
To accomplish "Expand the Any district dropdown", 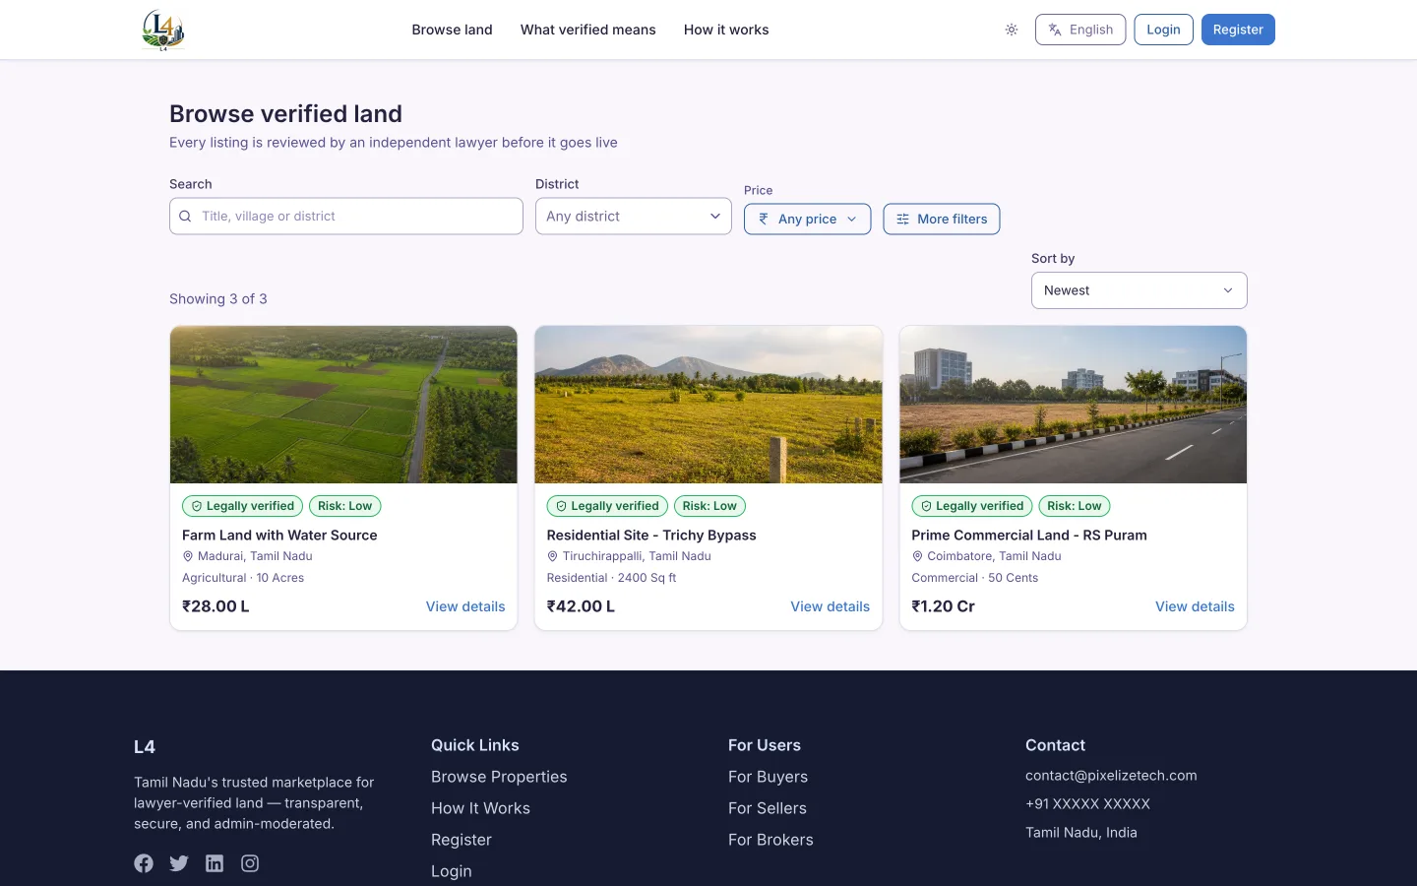I will tap(634, 217).
